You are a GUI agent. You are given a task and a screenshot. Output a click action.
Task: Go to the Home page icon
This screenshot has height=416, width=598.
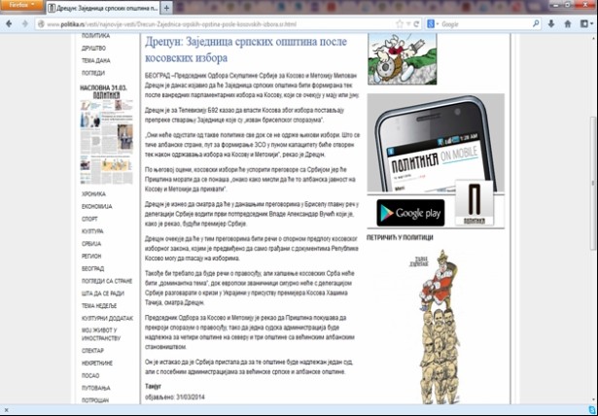pyautogui.click(x=568, y=23)
